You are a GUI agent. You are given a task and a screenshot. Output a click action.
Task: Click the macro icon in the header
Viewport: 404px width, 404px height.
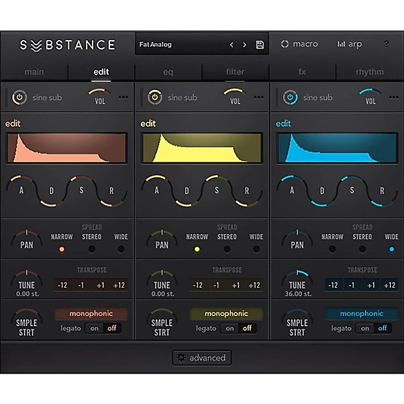coord(285,44)
